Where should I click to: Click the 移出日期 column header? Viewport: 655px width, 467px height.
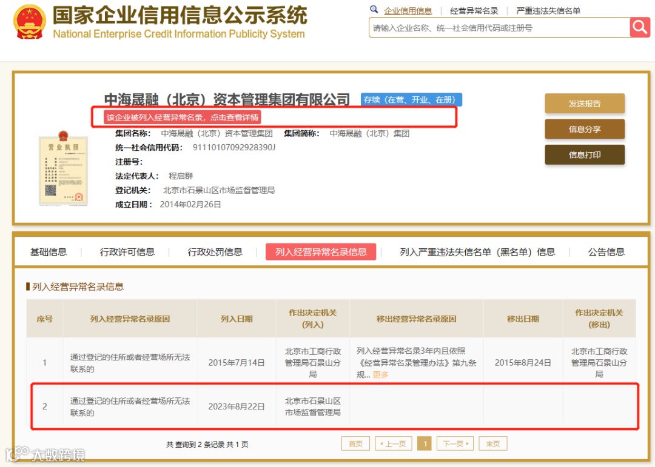pyautogui.click(x=523, y=319)
